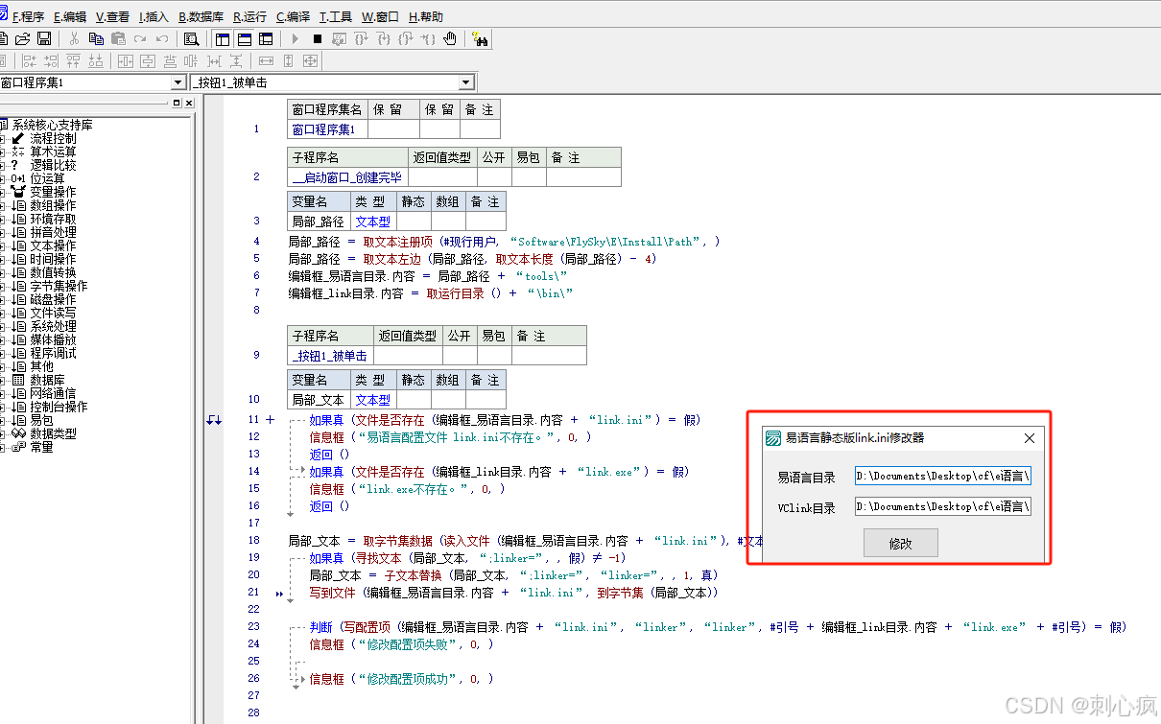Click the align top edges icon
The height and width of the screenshot is (724, 1161).
click(x=73, y=60)
